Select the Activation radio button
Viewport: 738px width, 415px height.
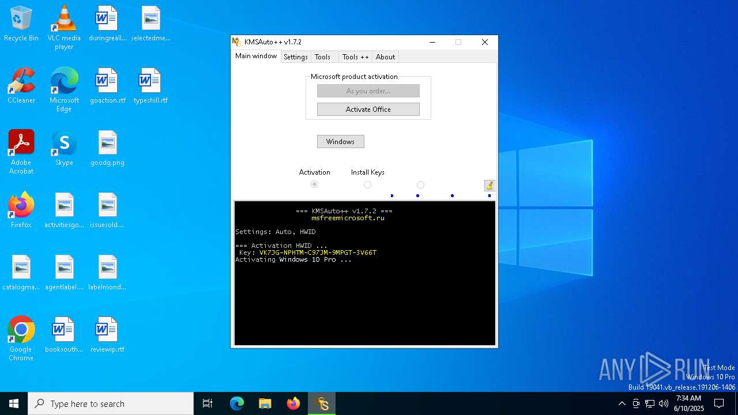click(314, 184)
